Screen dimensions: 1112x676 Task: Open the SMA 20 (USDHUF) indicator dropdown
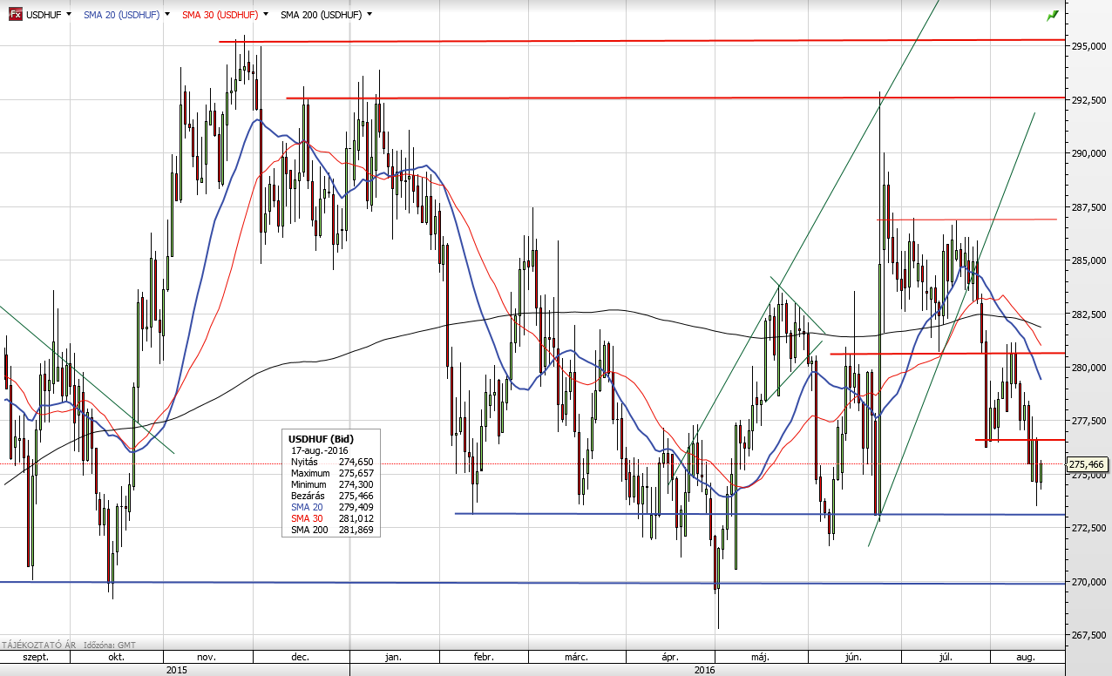point(166,14)
